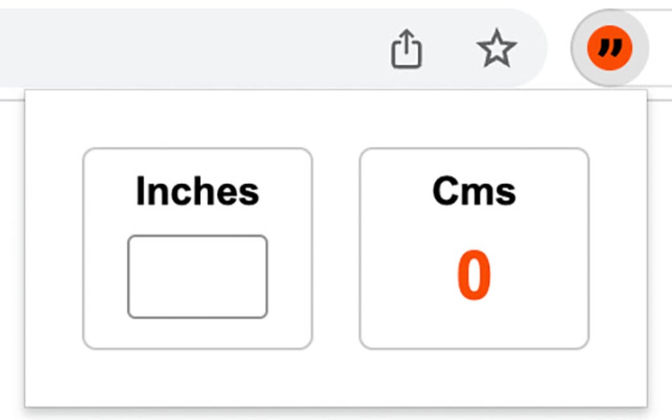Select the Inches conversion panel

coord(198,247)
